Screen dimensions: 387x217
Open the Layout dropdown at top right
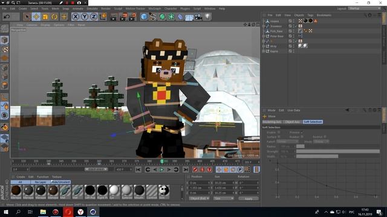[364, 8]
